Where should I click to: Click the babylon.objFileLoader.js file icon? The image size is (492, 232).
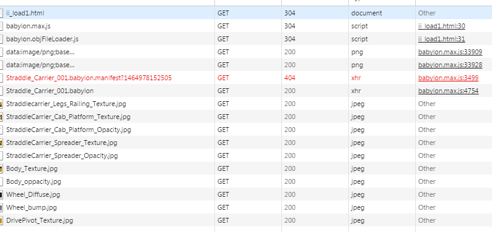tap(1, 39)
